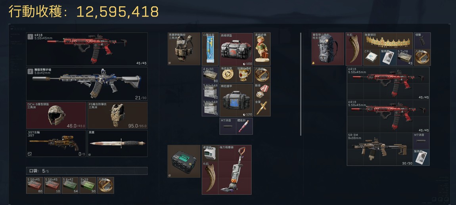
Task: Select the red 高級頭盔 duffel bag worth 100
Action: (236, 49)
